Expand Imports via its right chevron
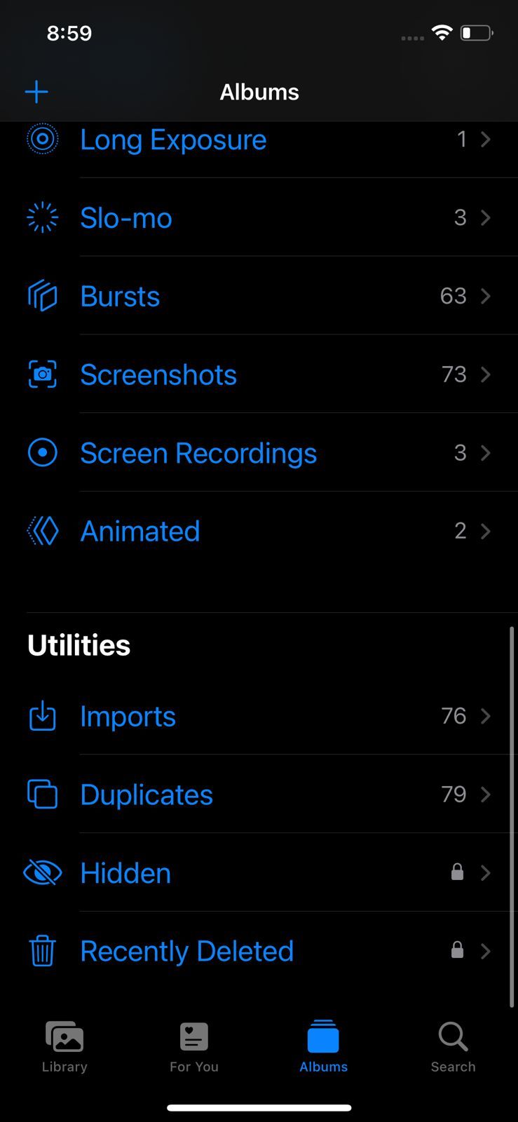518x1122 pixels. click(485, 716)
